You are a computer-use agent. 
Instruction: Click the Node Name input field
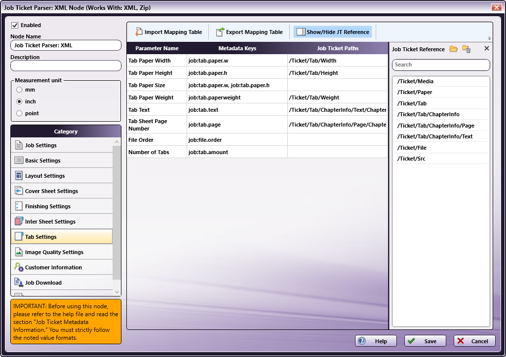tap(66, 45)
